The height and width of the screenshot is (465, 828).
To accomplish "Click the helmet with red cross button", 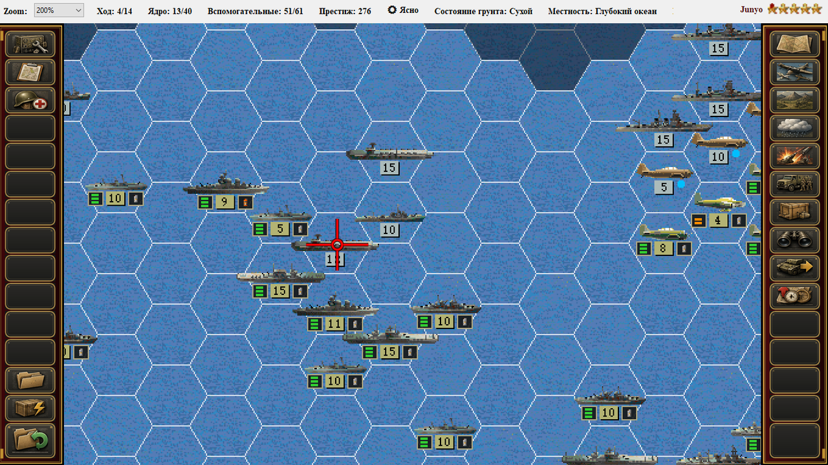I will 30,100.
